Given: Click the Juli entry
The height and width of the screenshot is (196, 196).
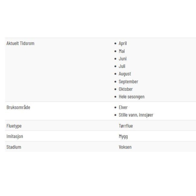Looking at the screenshot, I should (122, 66).
